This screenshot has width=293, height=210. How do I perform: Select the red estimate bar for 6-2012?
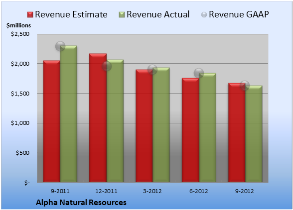point(190,130)
